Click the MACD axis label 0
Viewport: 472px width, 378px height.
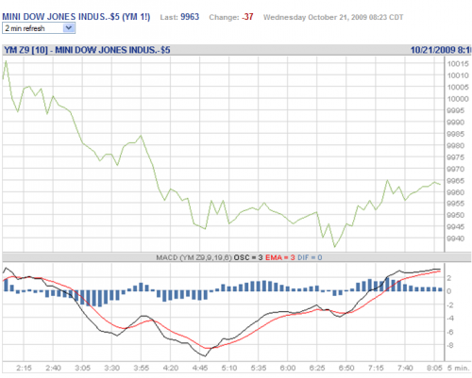(449, 291)
